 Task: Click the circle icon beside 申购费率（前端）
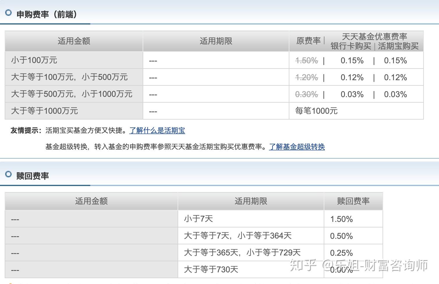[9, 13]
